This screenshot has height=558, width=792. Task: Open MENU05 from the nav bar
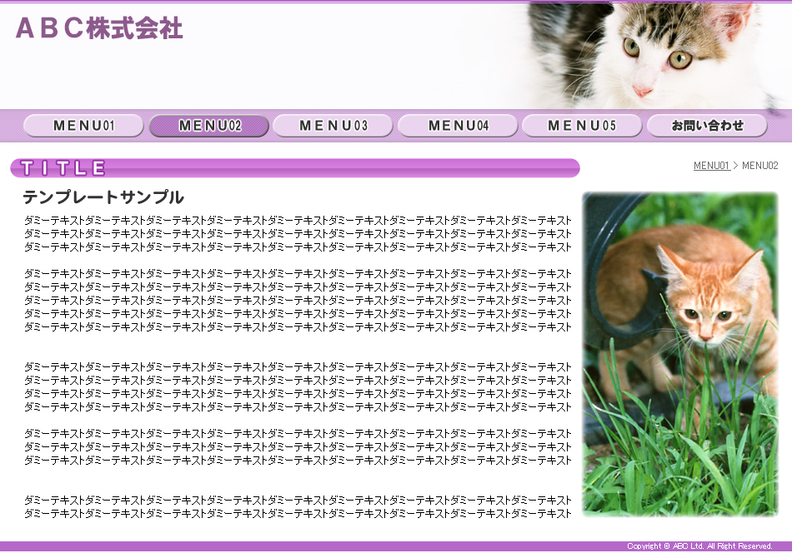coord(583,126)
